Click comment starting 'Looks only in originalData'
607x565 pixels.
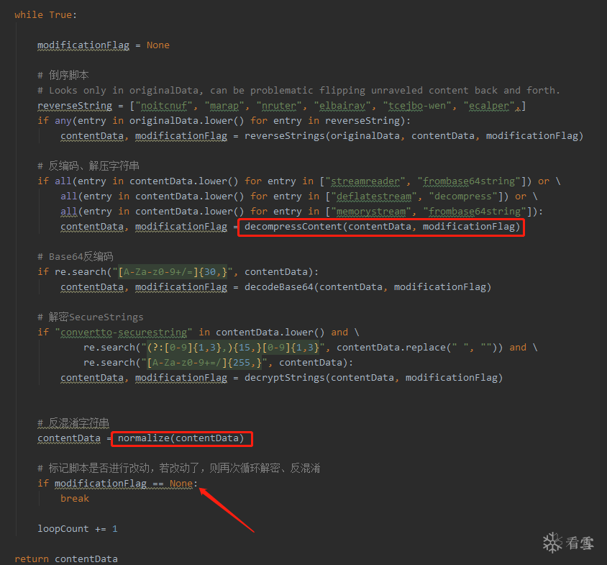point(299,91)
